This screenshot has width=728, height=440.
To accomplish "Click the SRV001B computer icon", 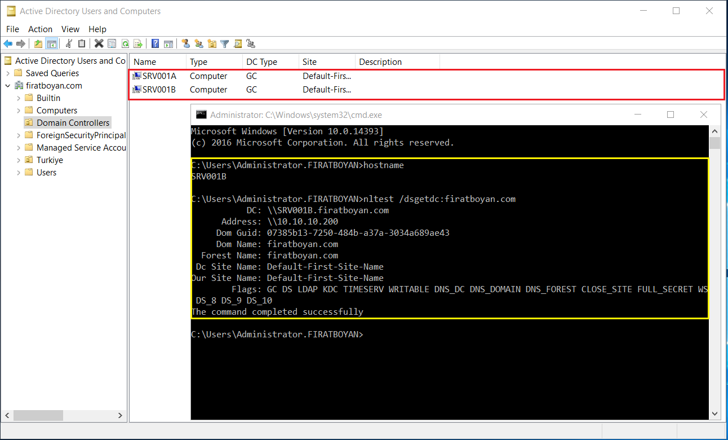I will point(137,90).
